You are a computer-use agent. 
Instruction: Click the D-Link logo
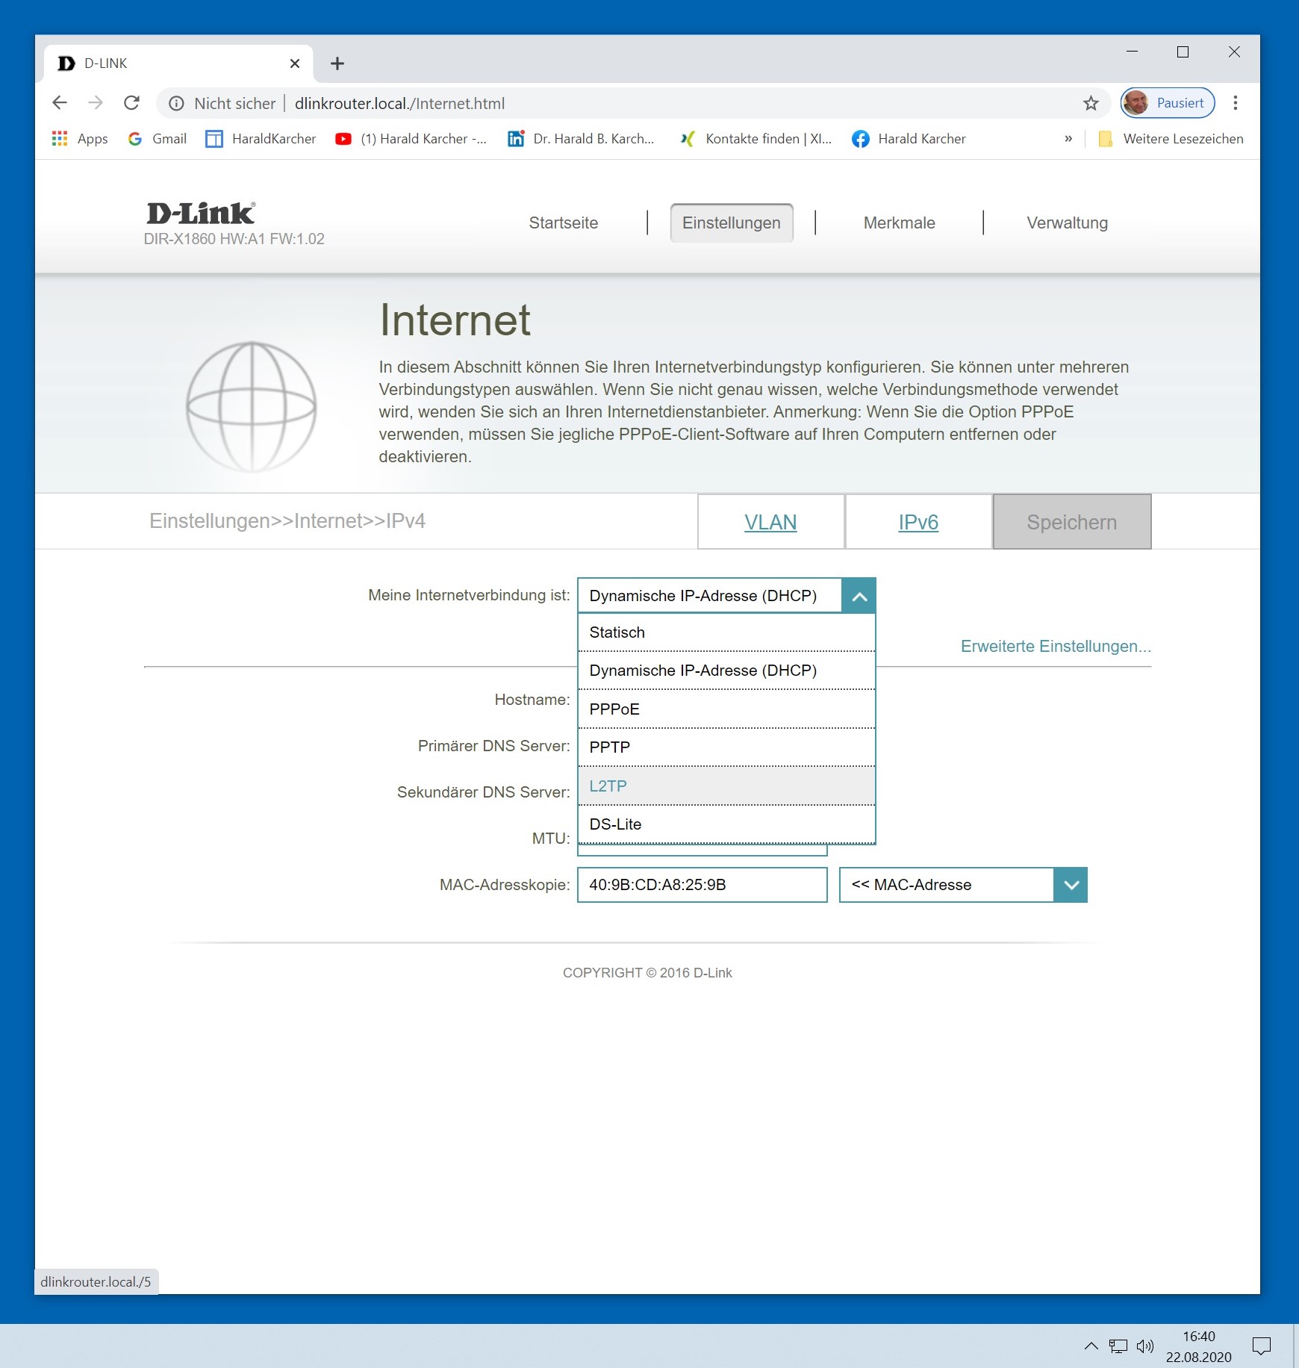click(x=201, y=214)
